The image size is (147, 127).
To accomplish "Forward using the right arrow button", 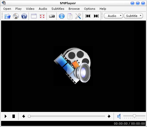I will pos(109,116).
